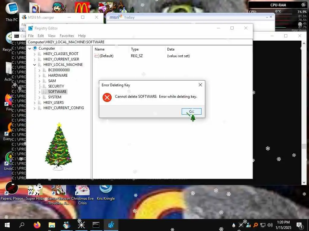Open the notification center
The height and width of the screenshot is (231, 309).
pos(299,225)
